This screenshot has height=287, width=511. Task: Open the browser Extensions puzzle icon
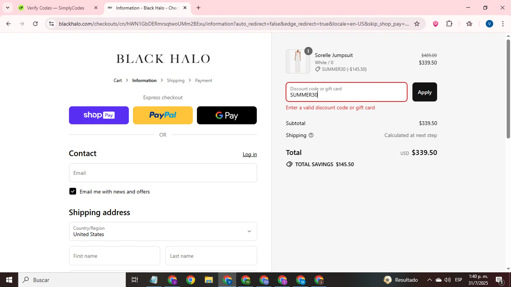pos(449,24)
